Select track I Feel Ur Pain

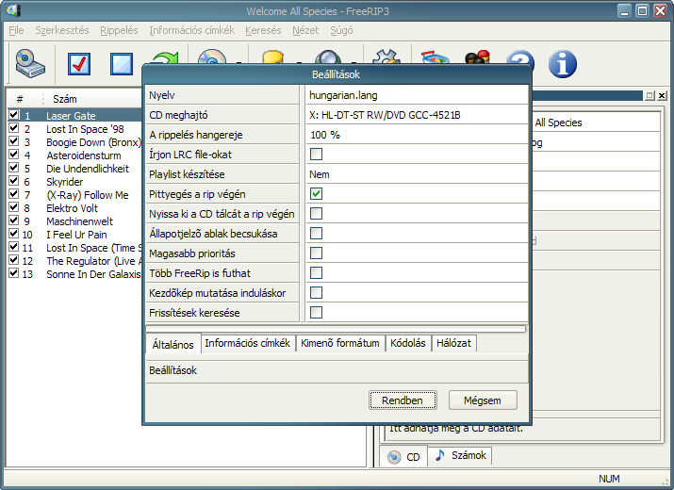(76, 235)
